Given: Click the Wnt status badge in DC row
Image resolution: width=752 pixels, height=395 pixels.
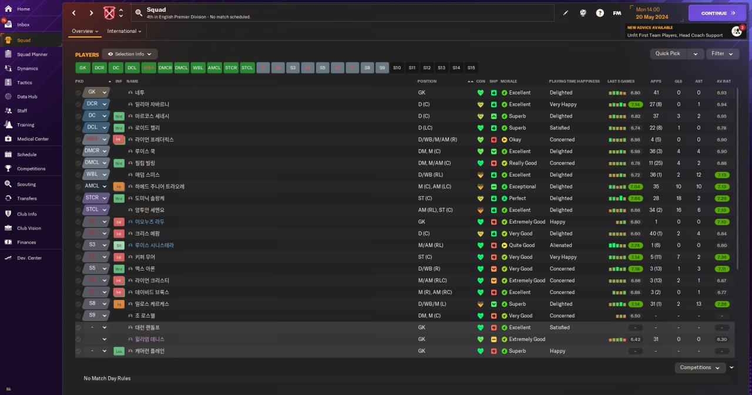Looking at the screenshot, I should tap(119, 116).
